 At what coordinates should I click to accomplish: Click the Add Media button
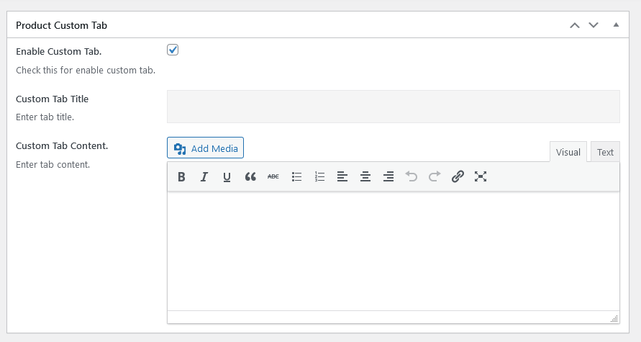(x=206, y=148)
